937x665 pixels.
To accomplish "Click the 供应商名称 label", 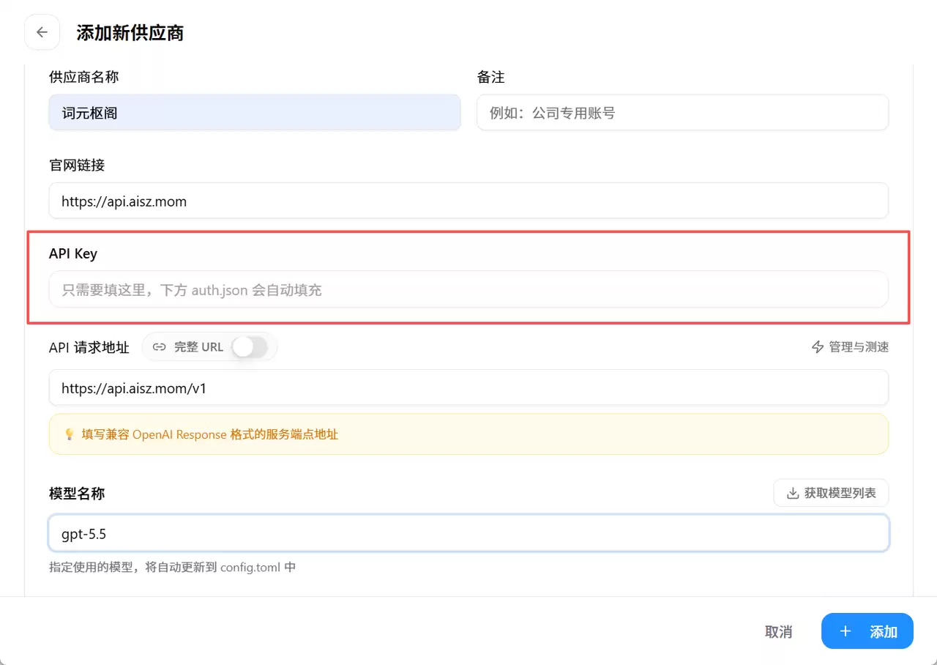I will 84,77.
